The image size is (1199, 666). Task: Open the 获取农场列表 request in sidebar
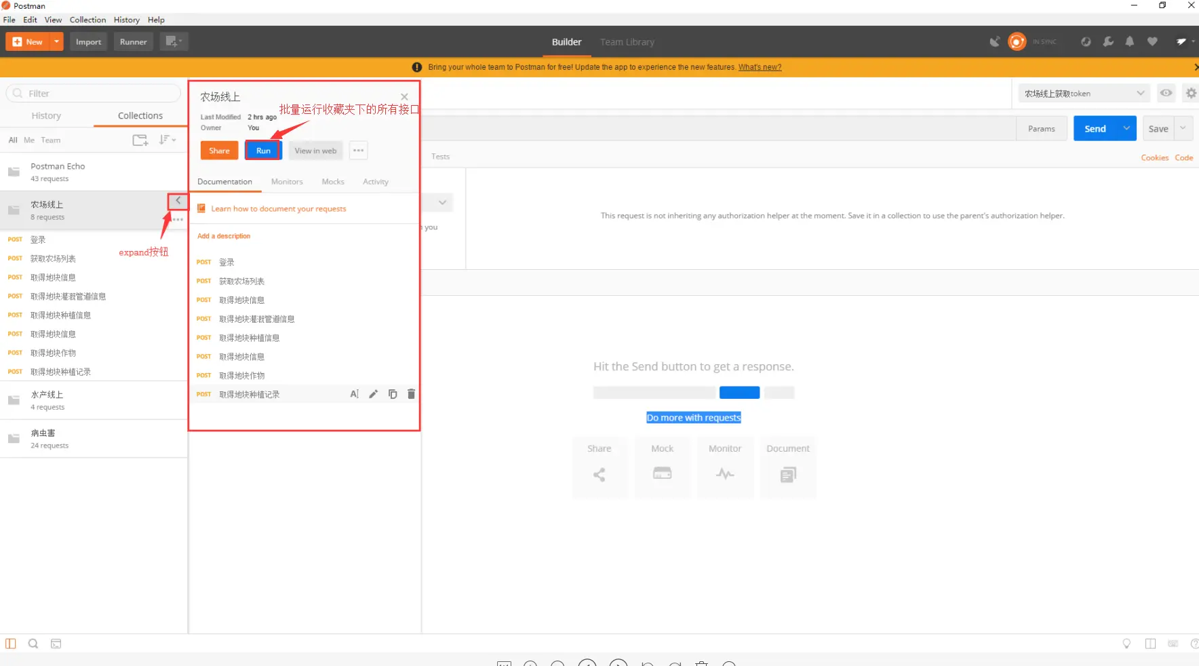click(54, 258)
